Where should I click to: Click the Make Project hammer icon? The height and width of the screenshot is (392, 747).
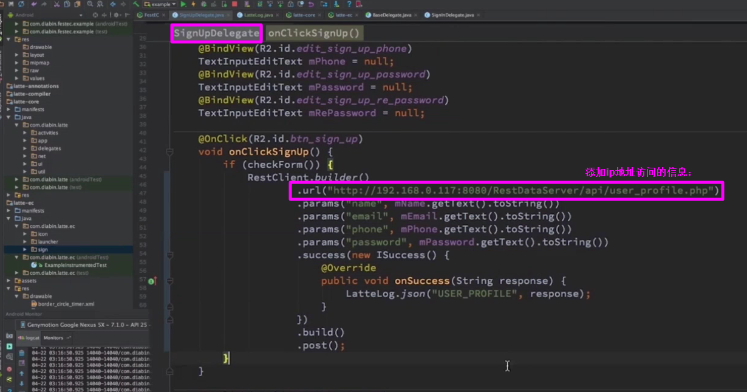(x=136, y=4)
